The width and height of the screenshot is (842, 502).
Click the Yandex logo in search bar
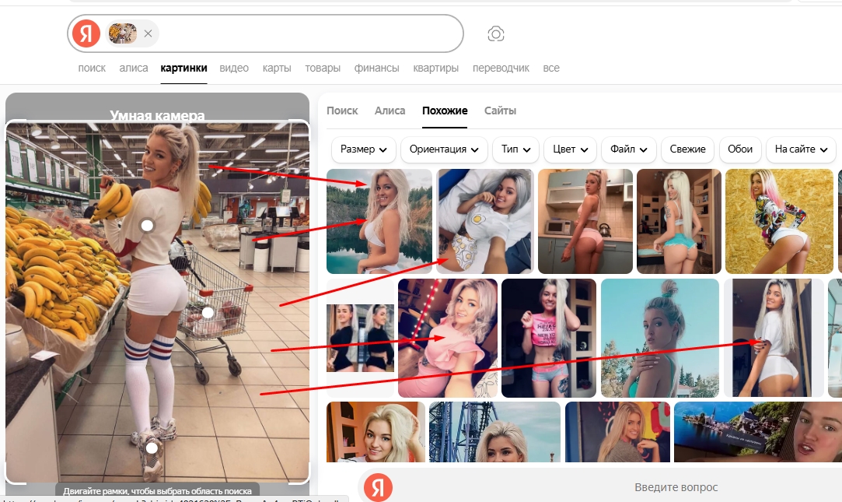click(86, 33)
